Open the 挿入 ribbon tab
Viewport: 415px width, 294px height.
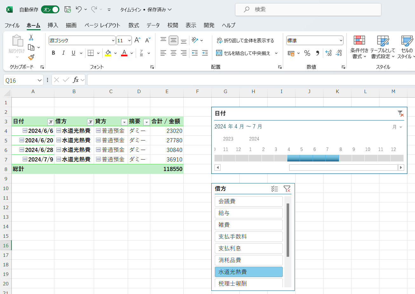(53, 25)
